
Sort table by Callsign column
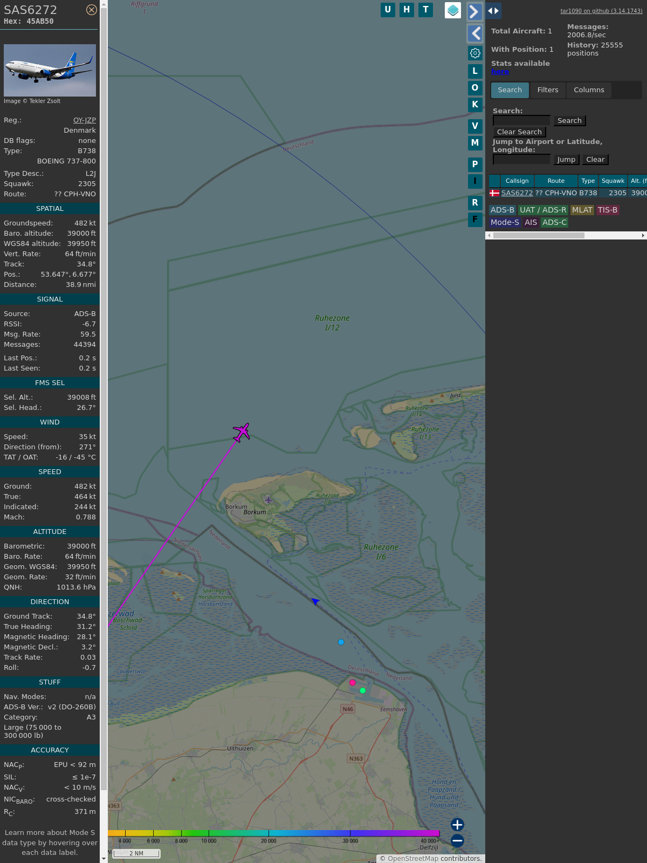(x=517, y=181)
